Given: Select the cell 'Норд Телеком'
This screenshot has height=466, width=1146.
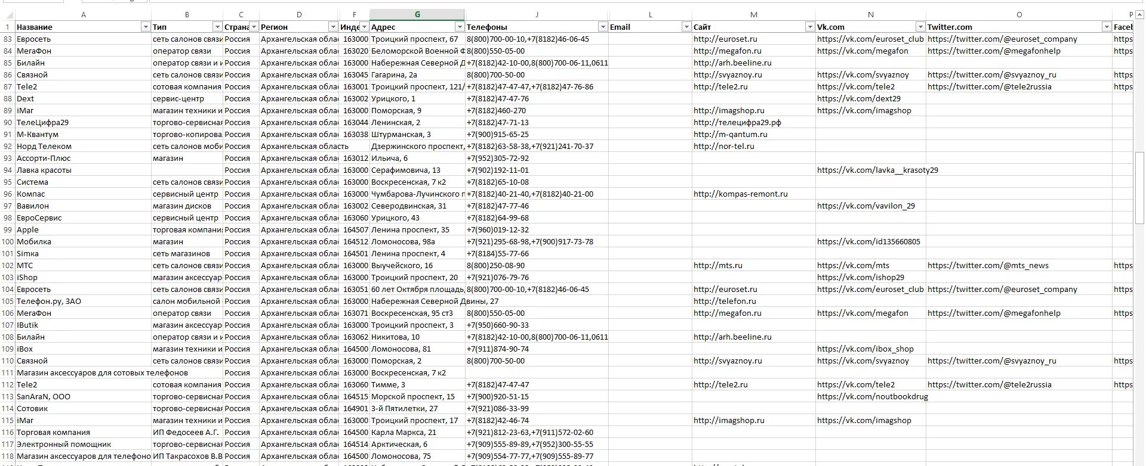Looking at the screenshot, I should pyautogui.click(x=83, y=146).
